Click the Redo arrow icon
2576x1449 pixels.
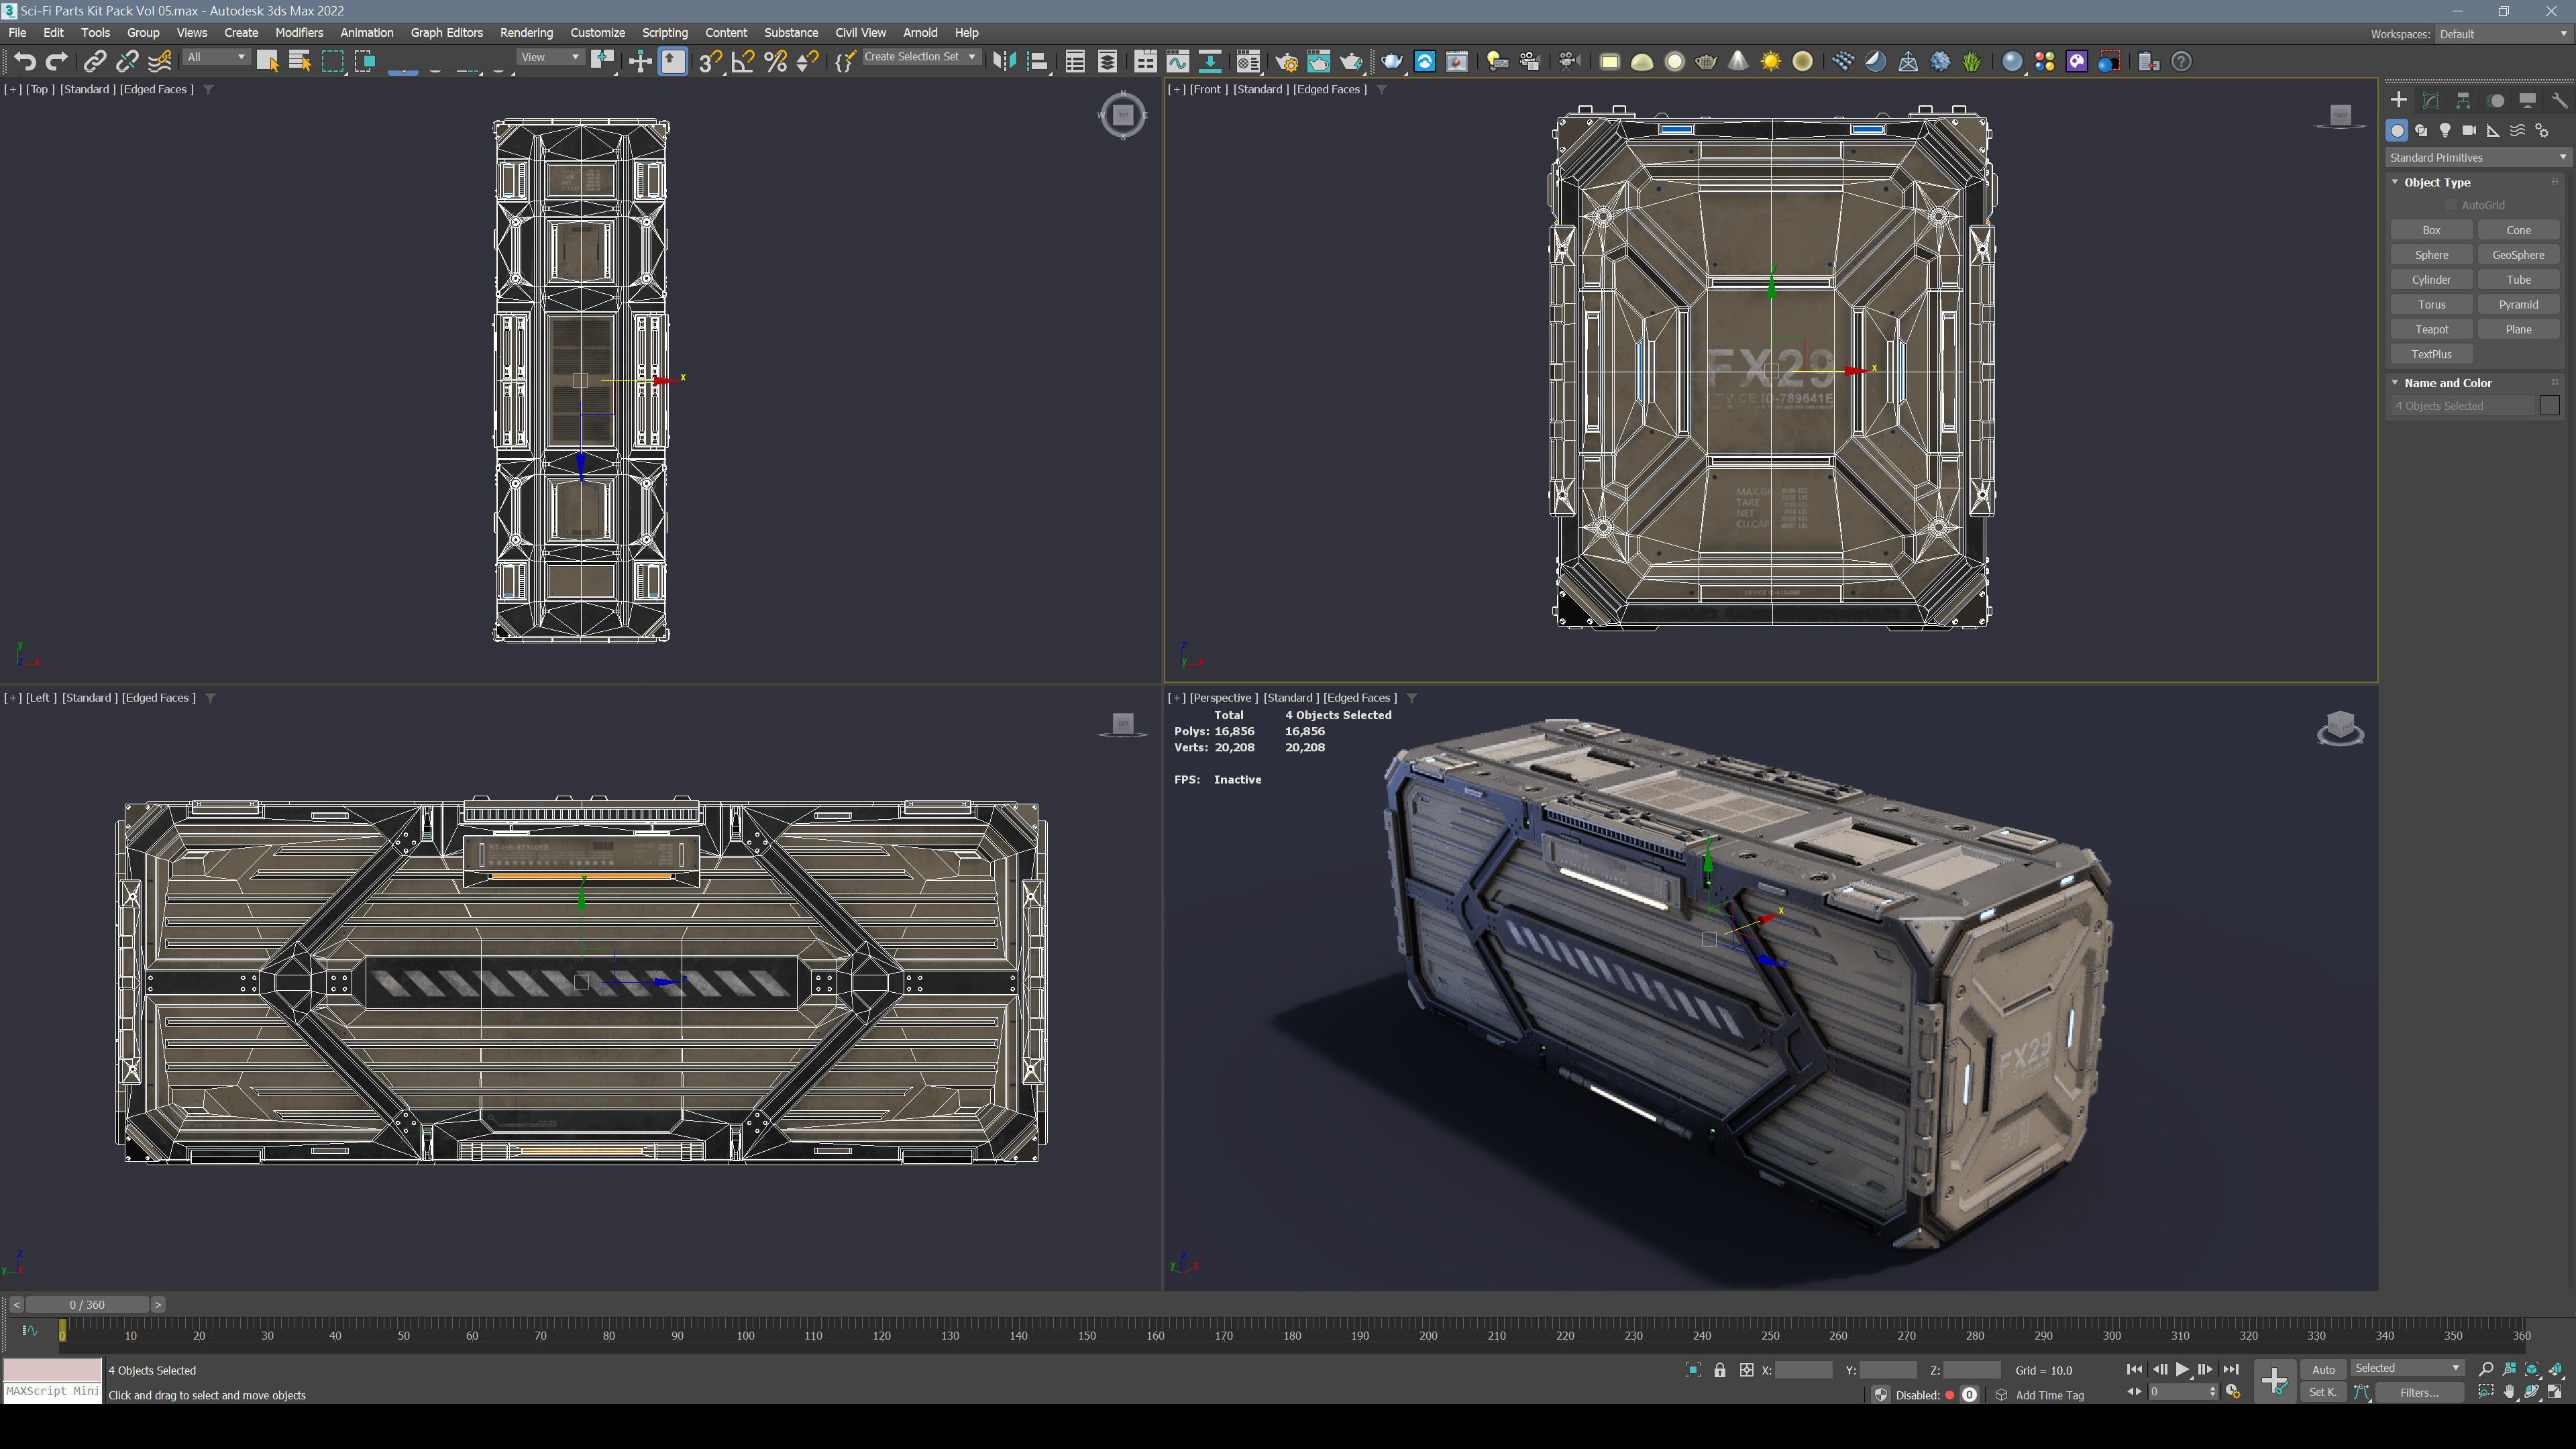tap(57, 62)
